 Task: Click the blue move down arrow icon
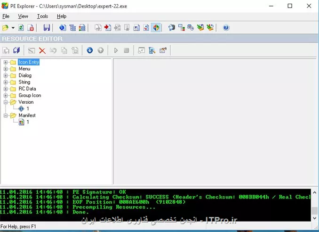[x=90, y=50]
